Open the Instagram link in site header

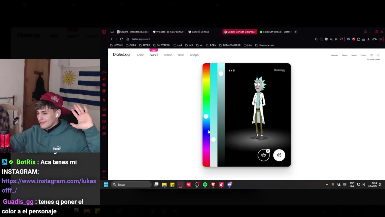pyautogui.click(x=334, y=55)
